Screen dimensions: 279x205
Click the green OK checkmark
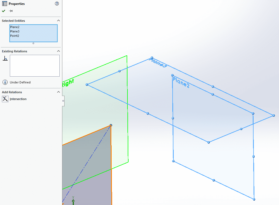(x=4, y=11)
